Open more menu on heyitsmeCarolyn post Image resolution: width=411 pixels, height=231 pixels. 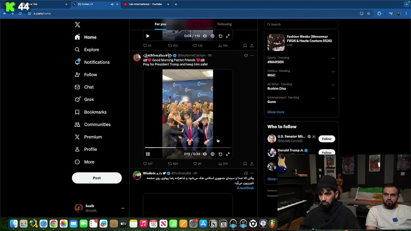point(252,56)
